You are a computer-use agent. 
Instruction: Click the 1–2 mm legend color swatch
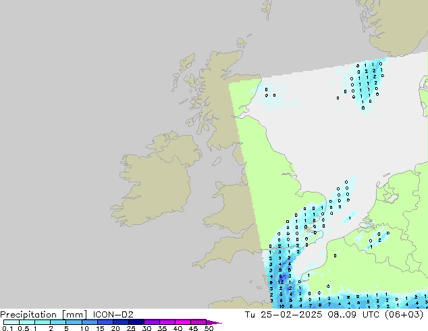[x=43, y=322]
